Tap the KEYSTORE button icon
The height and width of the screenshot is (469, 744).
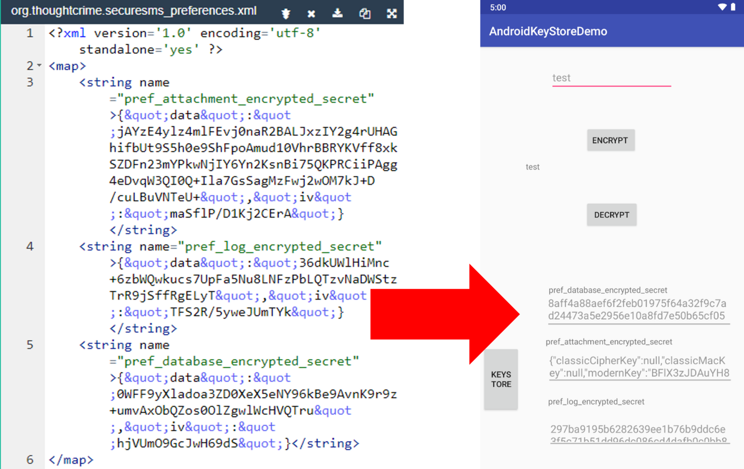[x=500, y=379]
